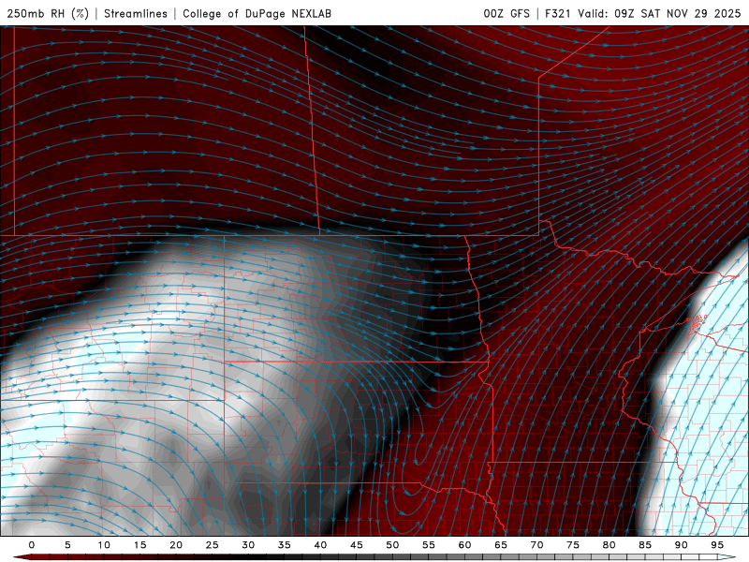The height and width of the screenshot is (562, 749).
Task: Click 'College of DuPage NEXLAB' text
Action: 257,13
